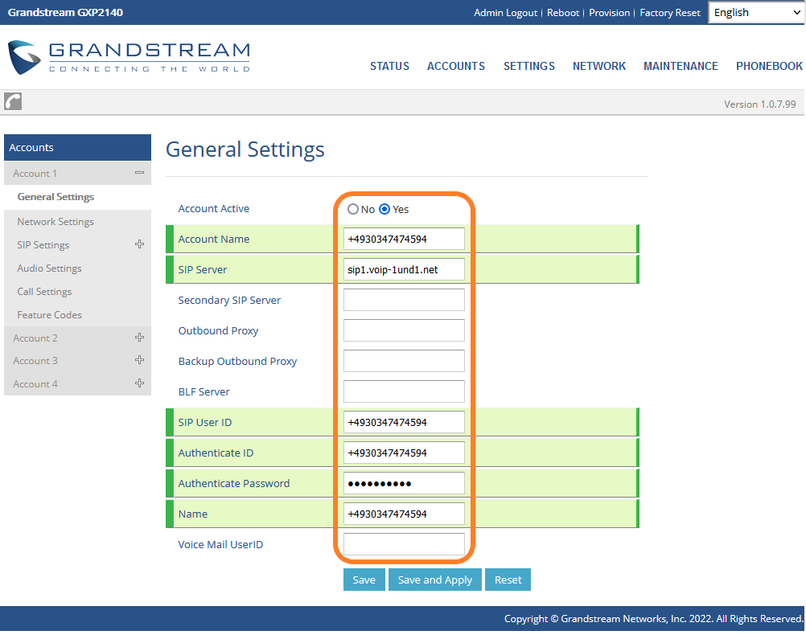The image size is (806, 635).
Task: Click the 'Grandstream GXP2140' title text
Action: point(65,12)
